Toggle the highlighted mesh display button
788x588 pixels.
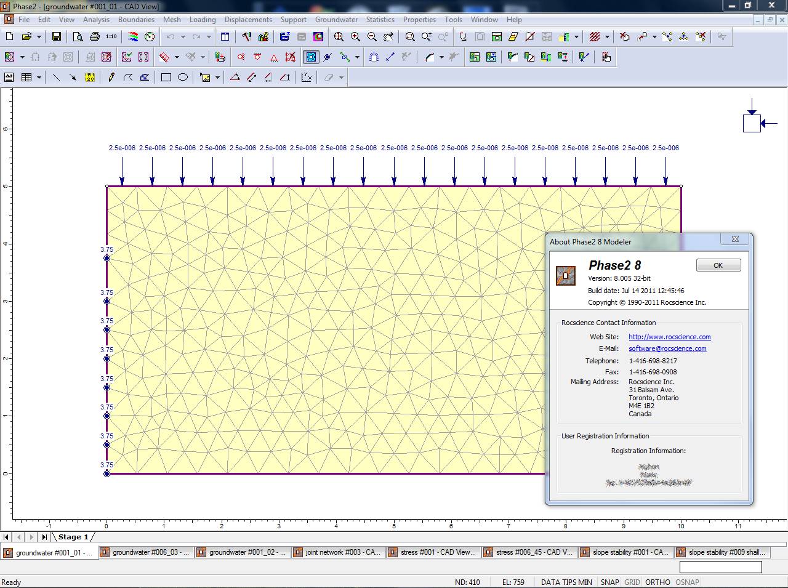pyautogui.click(x=311, y=57)
